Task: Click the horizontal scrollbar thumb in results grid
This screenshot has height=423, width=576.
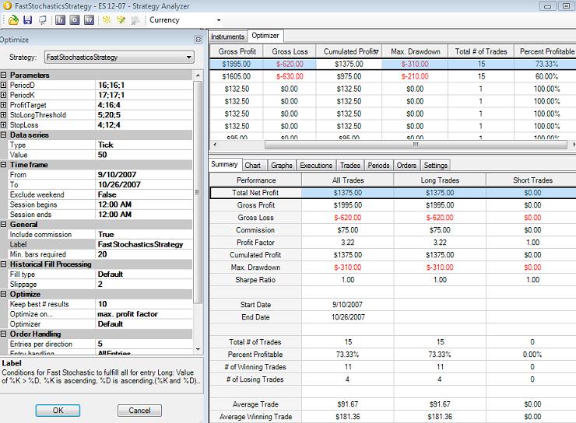Action: coord(416,145)
